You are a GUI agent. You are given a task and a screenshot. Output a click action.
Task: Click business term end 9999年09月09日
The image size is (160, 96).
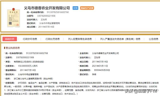102,70
